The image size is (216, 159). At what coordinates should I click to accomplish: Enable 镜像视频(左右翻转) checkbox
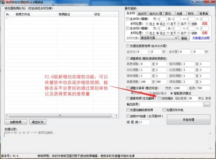(128, 98)
